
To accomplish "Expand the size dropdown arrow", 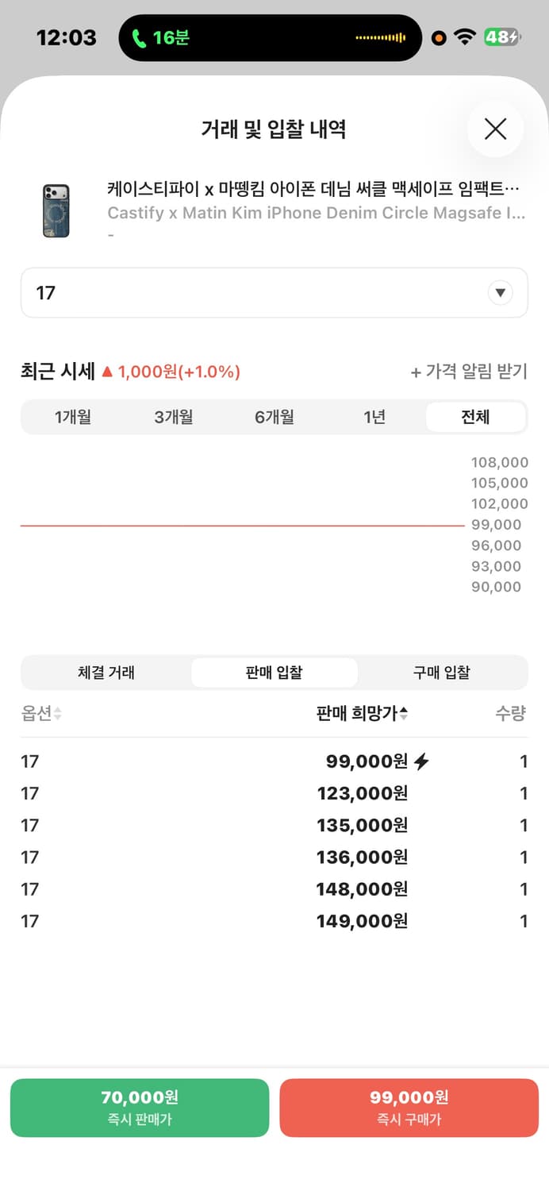I will (x=501, y=292).
